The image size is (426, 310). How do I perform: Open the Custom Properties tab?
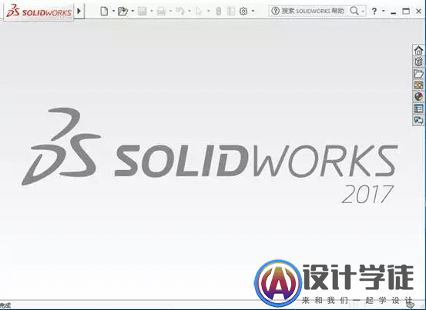(418, 108)
